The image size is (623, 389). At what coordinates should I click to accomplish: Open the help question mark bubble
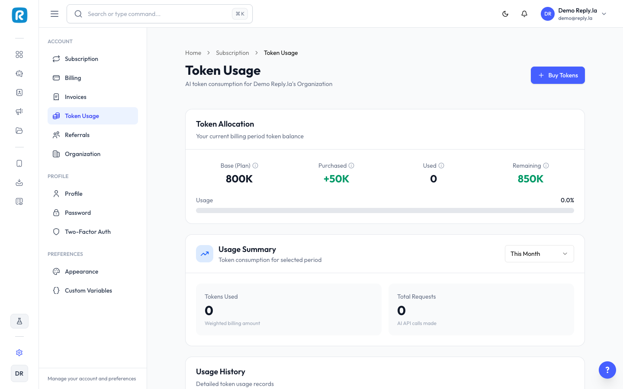(607, 370)
